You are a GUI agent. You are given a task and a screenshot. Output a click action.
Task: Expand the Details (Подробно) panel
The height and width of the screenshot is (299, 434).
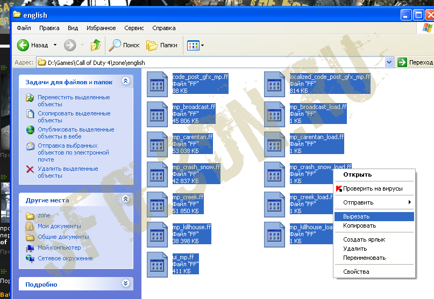[x=125, y=283]
